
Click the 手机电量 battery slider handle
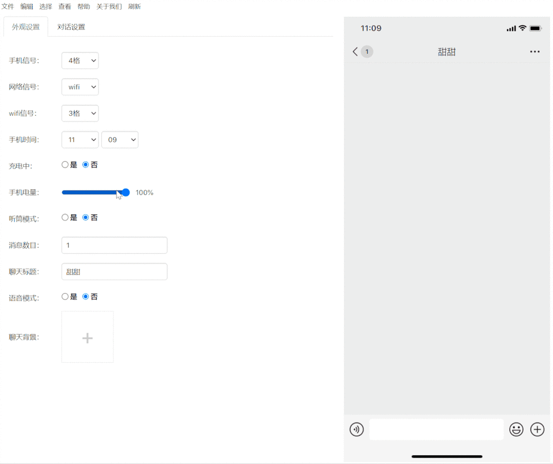(126, 192)
